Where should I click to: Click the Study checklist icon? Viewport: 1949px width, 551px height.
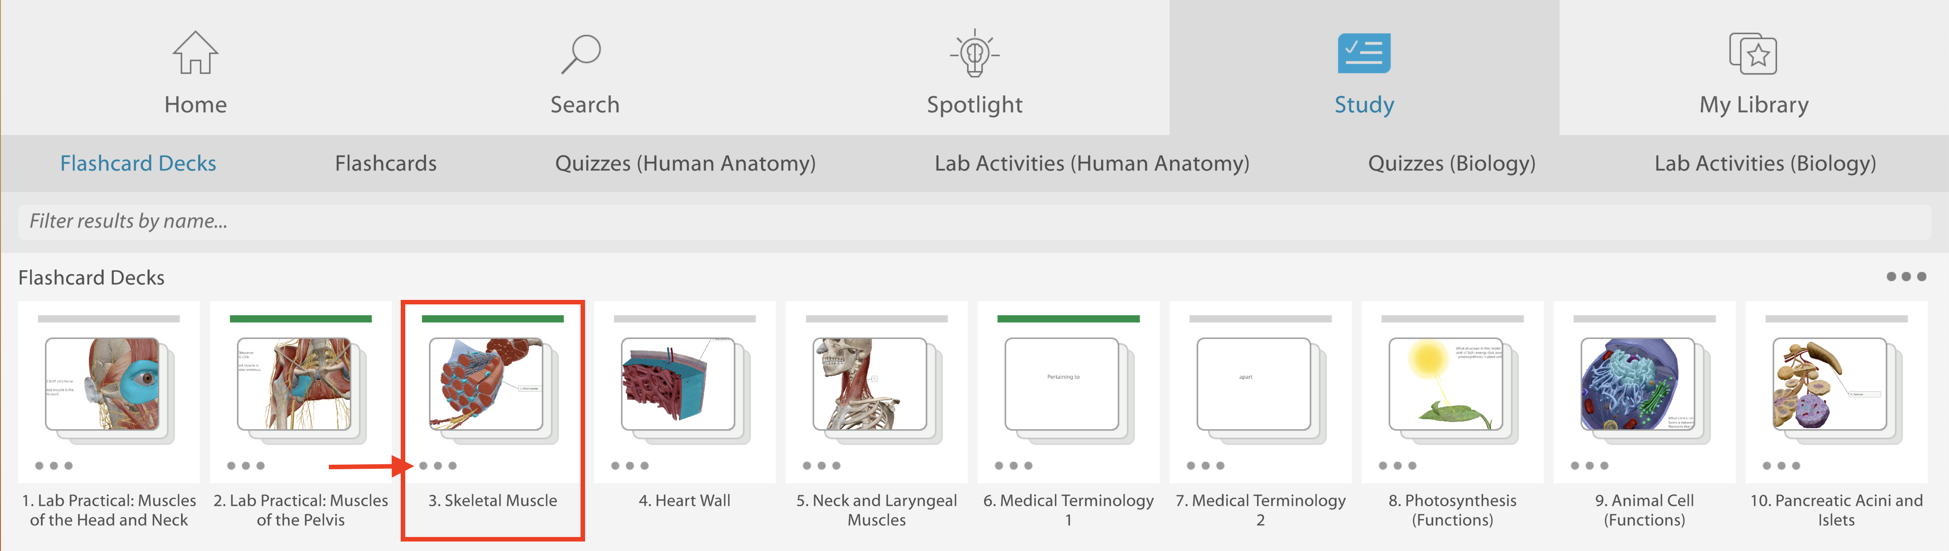[x=1363, y=54]
